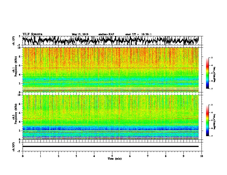Click the ch.1 spectrogram color scale bar
This screenshot has height=175, width=227.
[x=208, y=73]
